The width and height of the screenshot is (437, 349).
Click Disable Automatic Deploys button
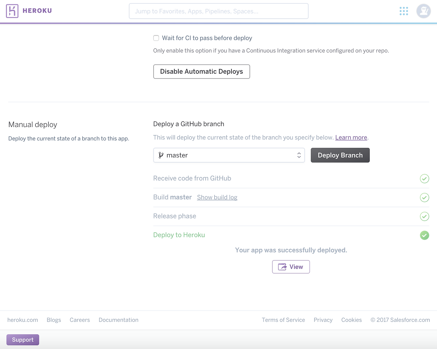(201, 72)
